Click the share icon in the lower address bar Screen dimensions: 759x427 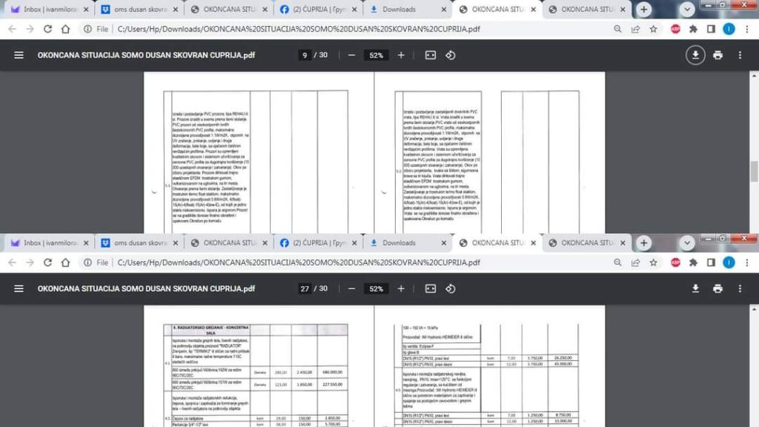click(x=635, y=262)
